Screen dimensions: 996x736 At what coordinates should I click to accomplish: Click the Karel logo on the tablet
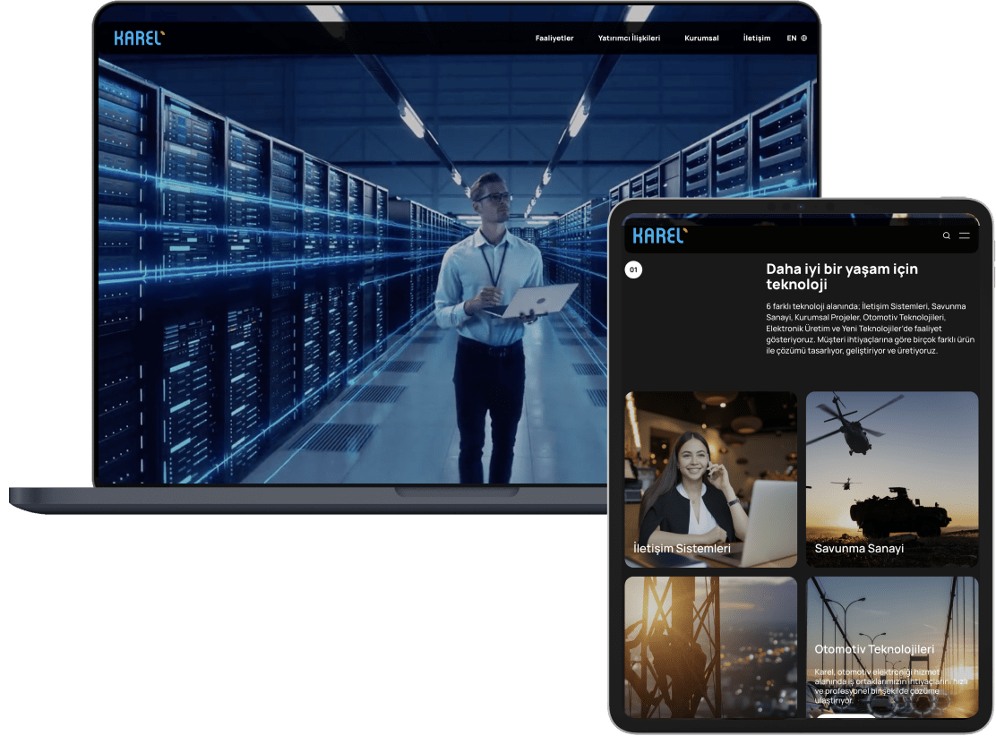coord(659,235)
